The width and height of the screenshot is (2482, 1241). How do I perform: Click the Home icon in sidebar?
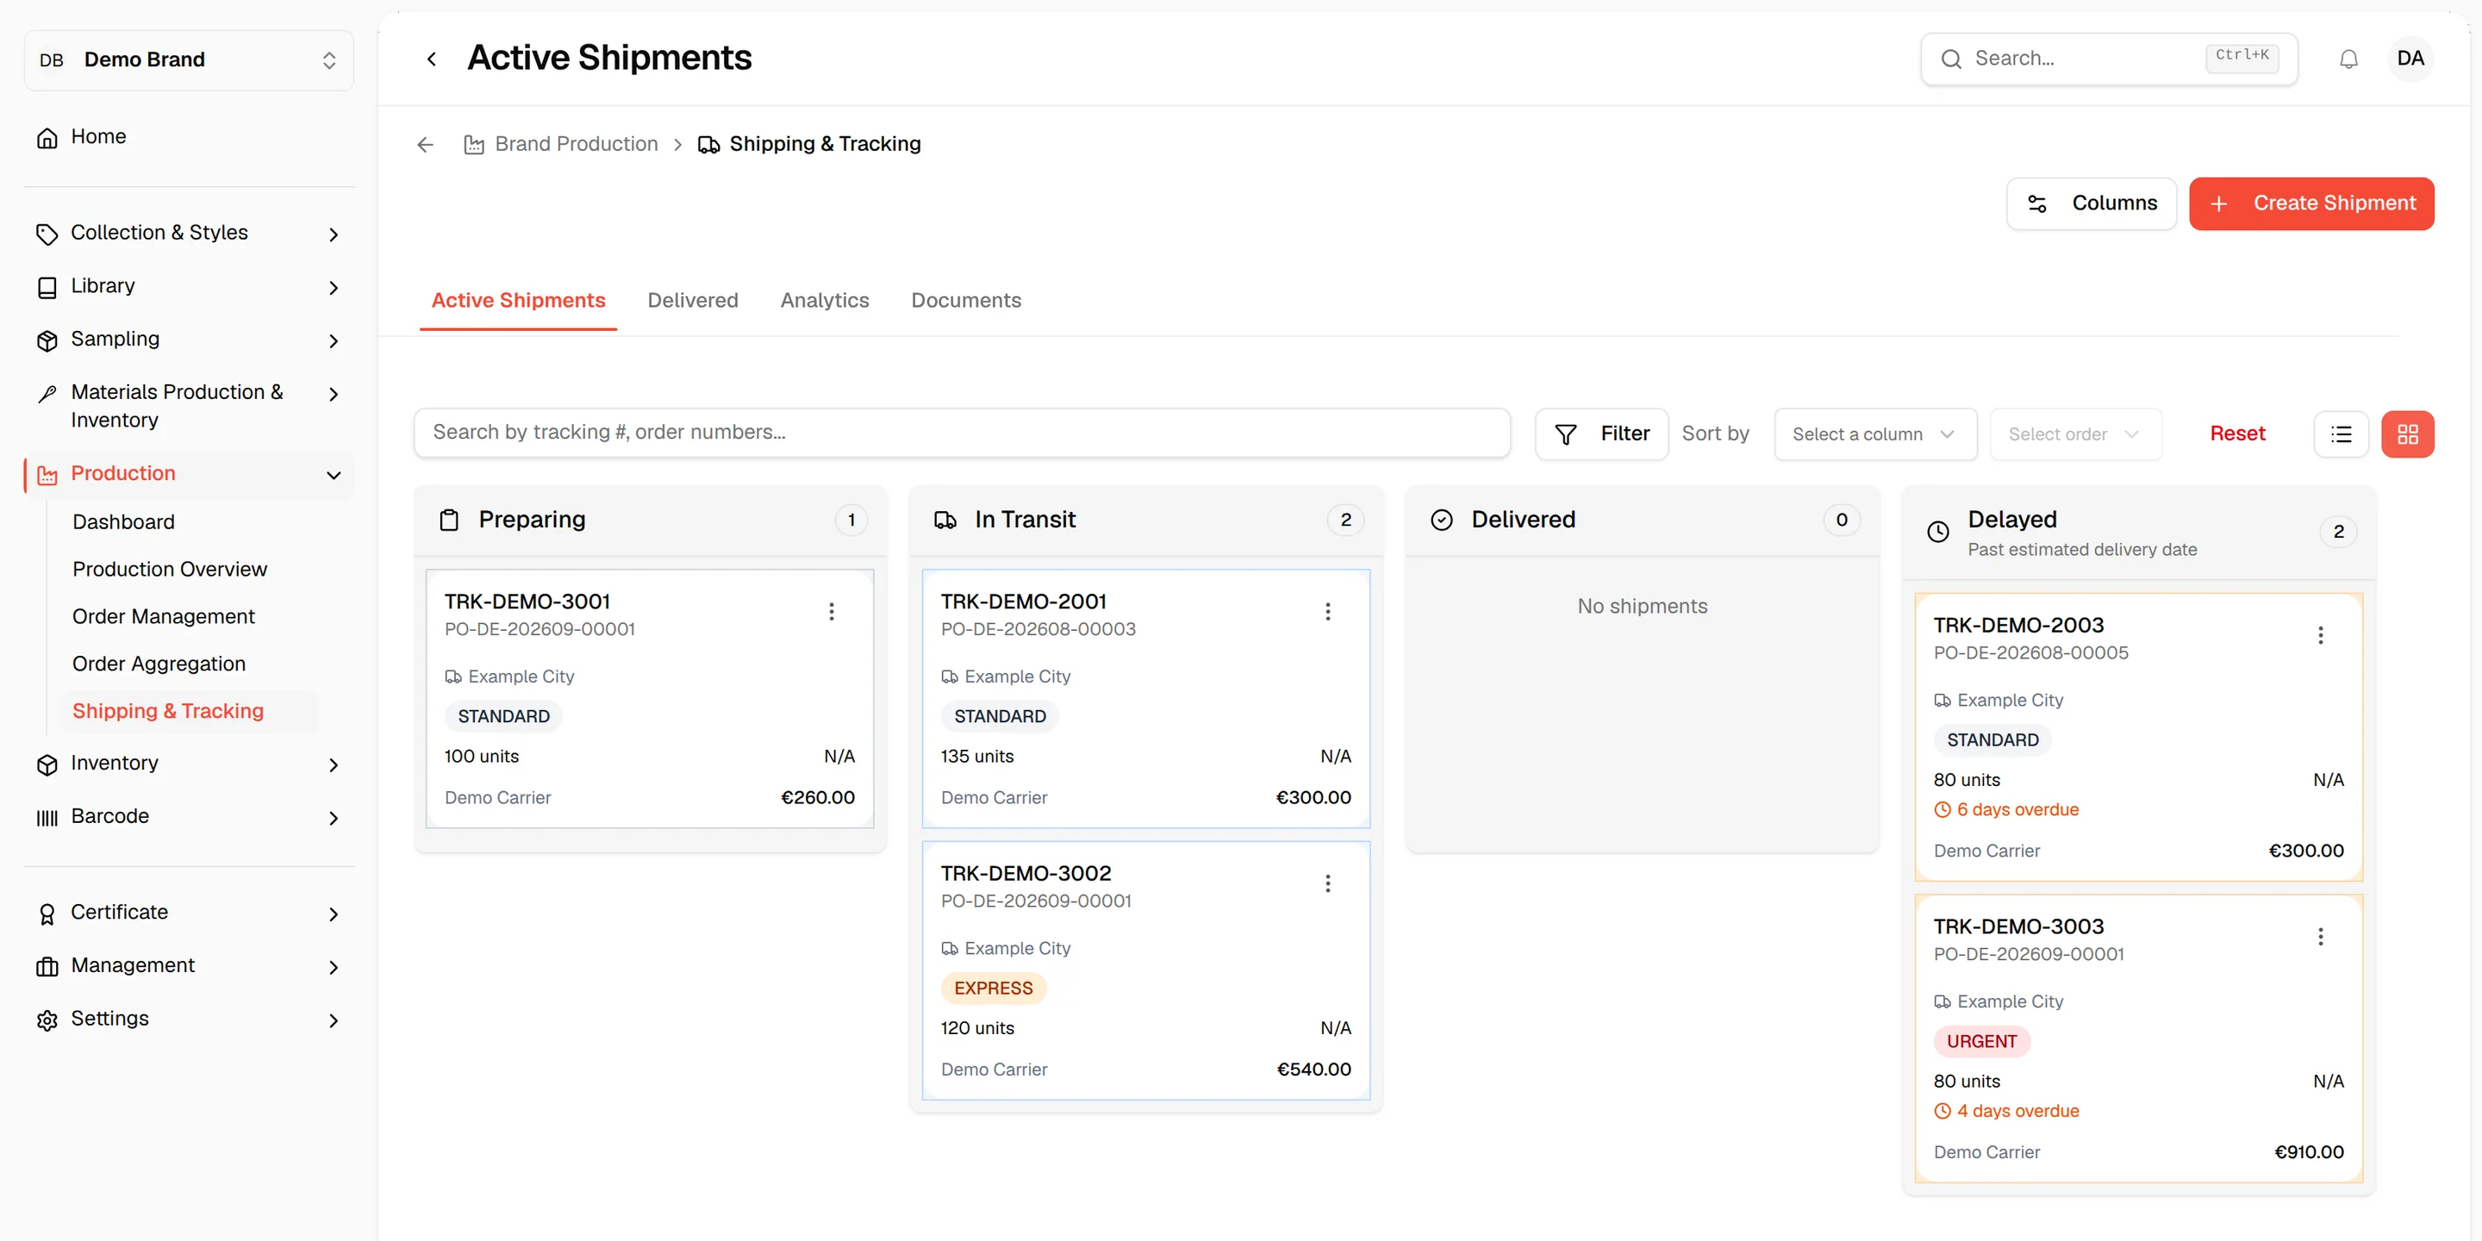click(x=47, y=138)
